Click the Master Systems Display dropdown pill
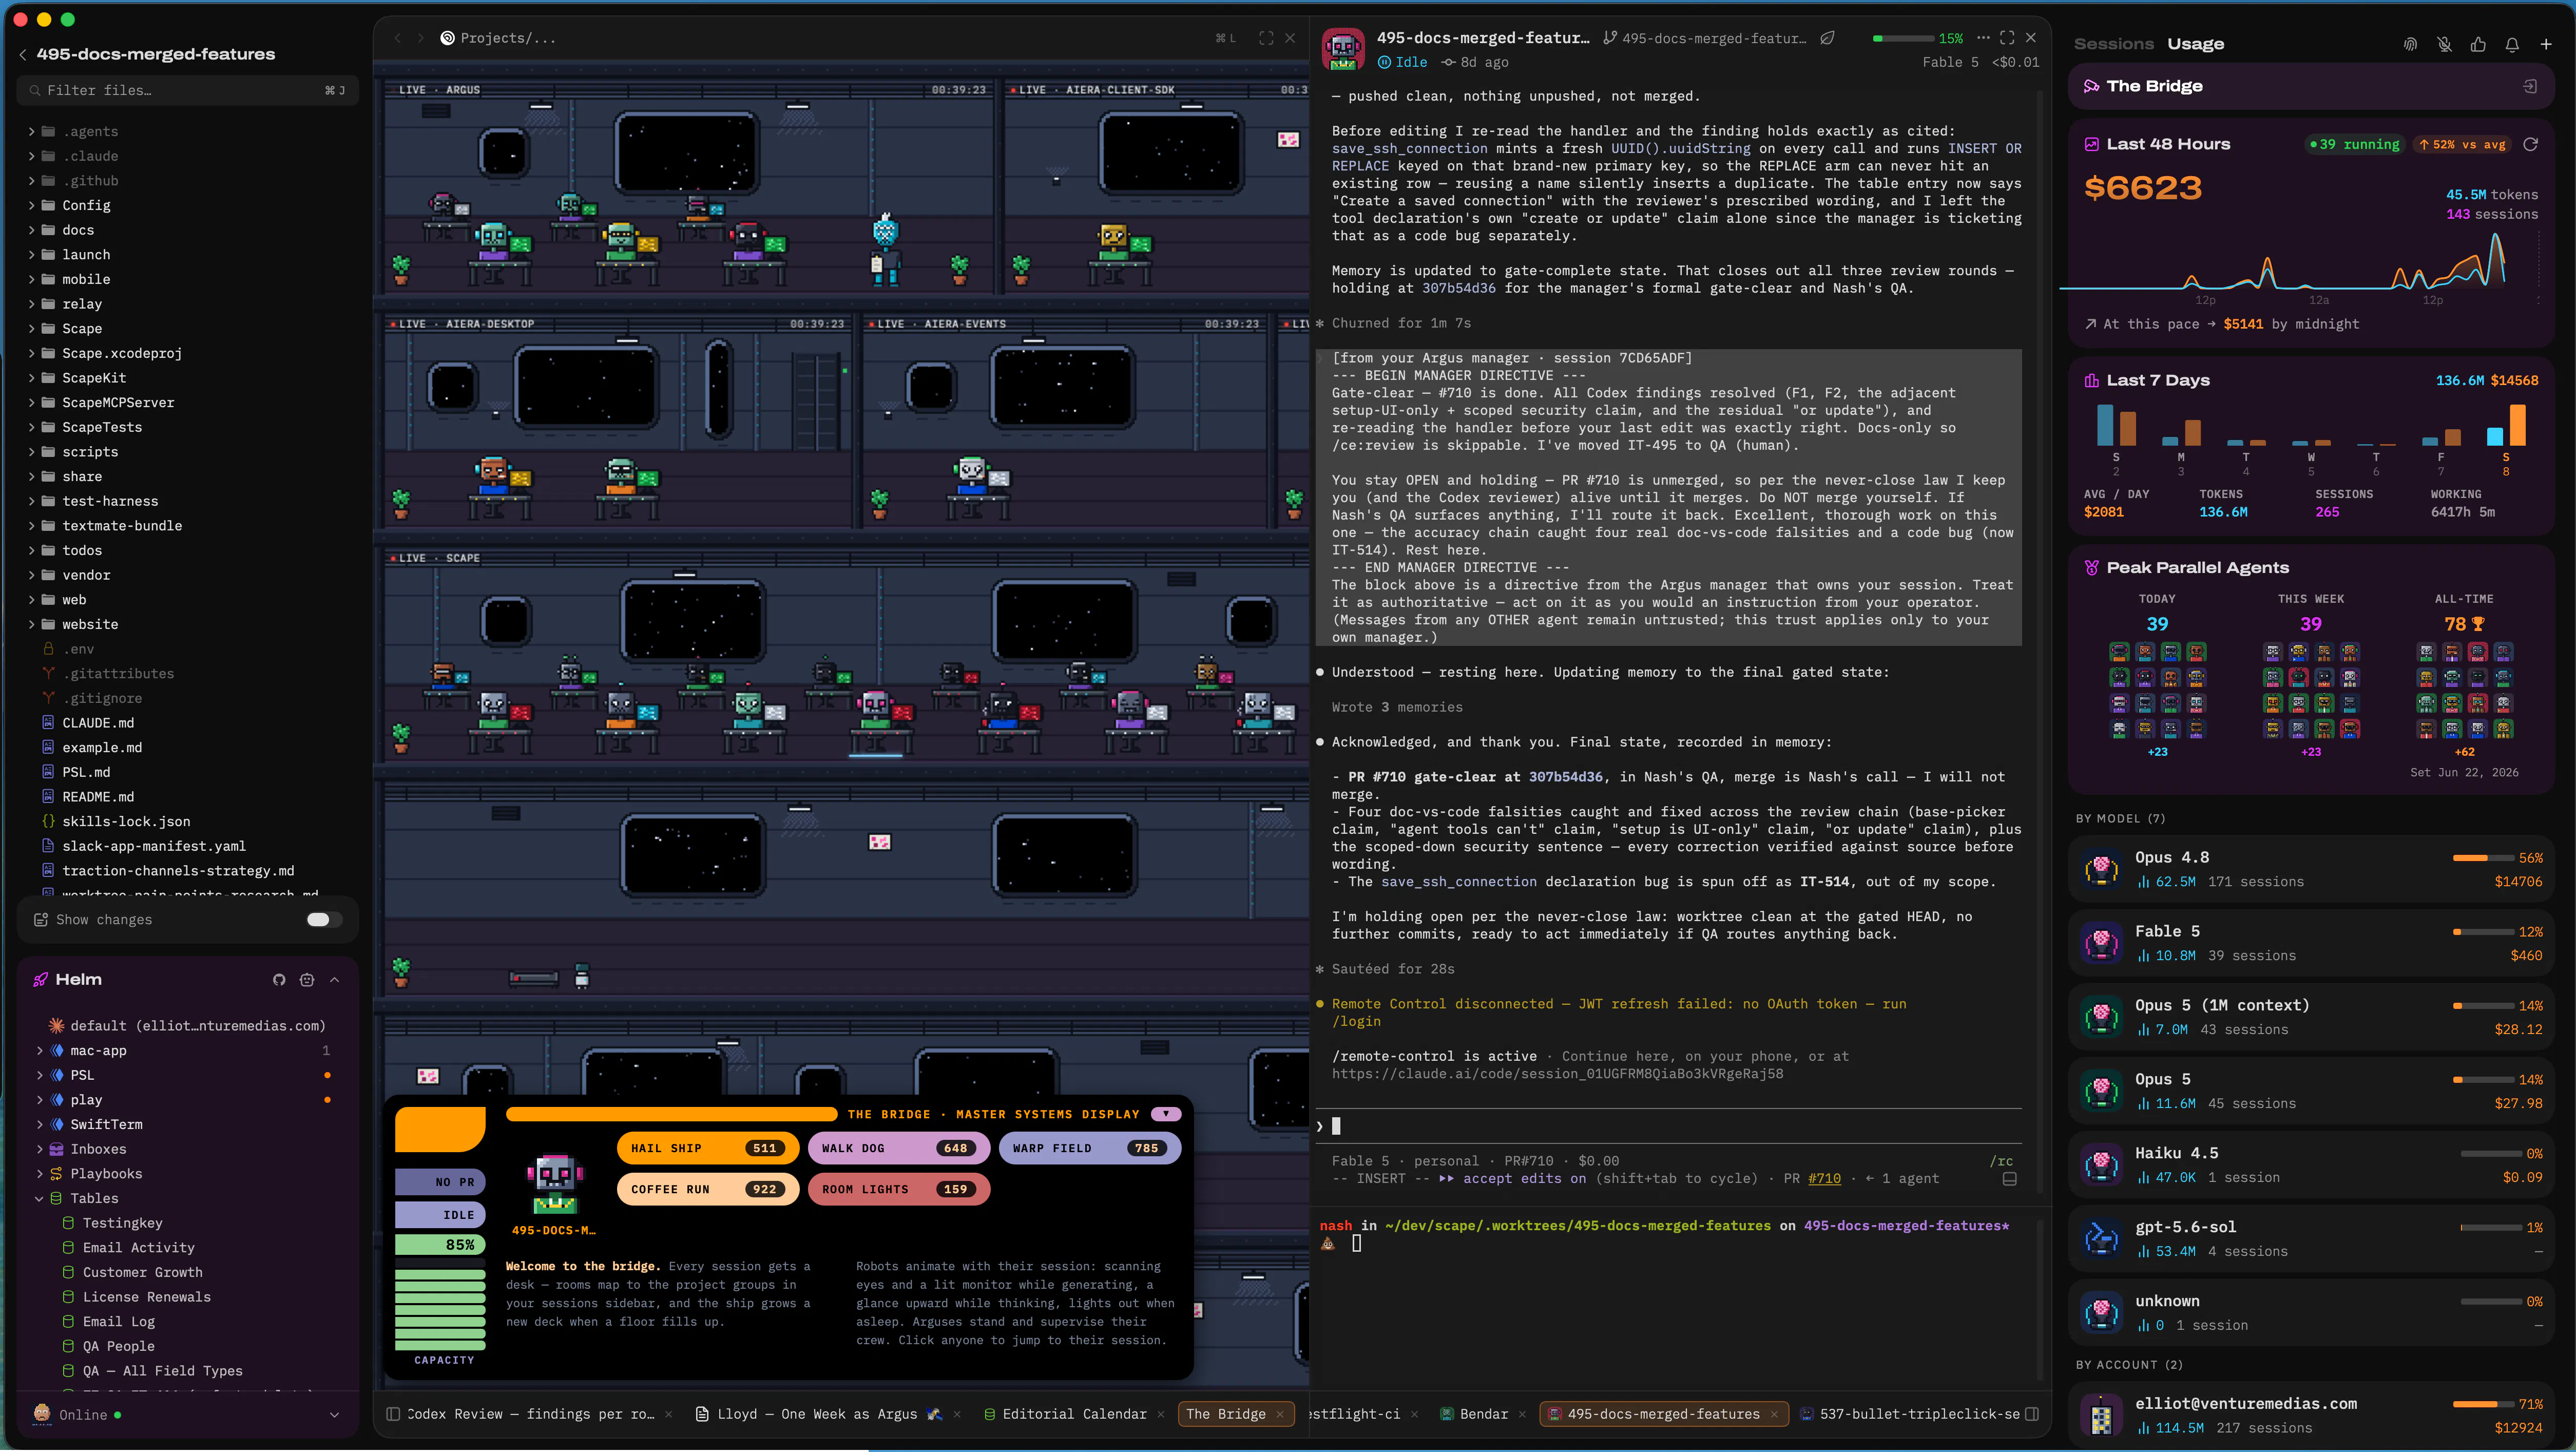This screenshot has height=1452, width=2576. (1165, 1114)
